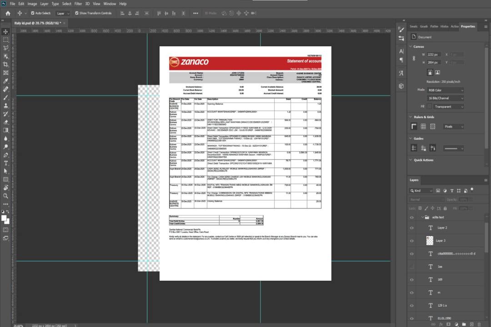The width and height of the screenshot is (491, 327).
Task: Select the Rectangular Marquee tool
Action: tap(5, 40)
